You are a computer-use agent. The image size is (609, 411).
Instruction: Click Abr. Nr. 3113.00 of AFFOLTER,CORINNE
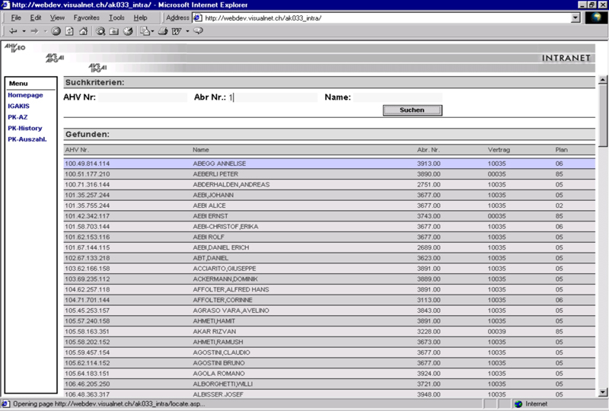[x=429, y=300]
